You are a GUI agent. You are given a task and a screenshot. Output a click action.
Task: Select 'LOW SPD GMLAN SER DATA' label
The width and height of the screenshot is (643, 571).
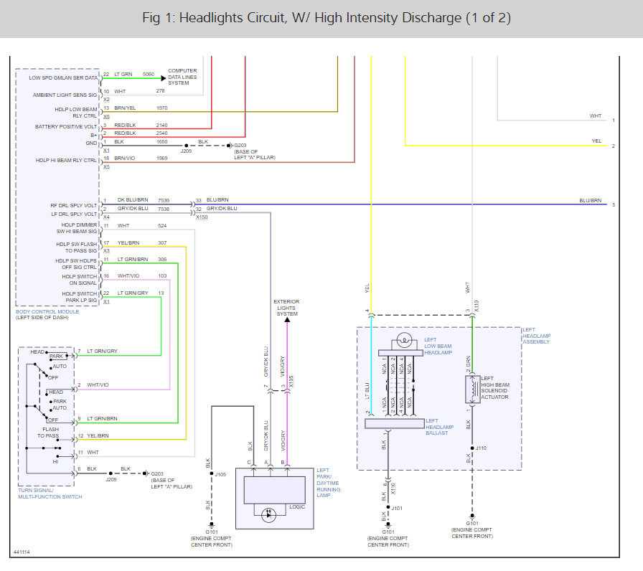pyautogui.click(x=63, y=78)
